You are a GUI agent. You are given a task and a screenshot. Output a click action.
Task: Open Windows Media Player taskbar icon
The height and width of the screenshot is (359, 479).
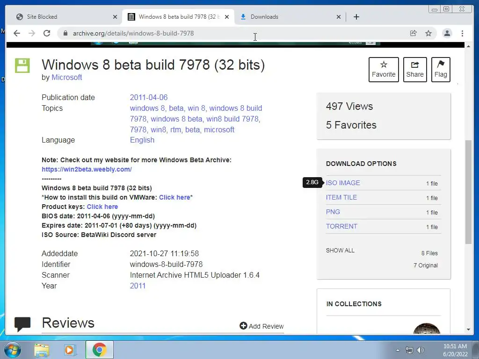[70, 350]
